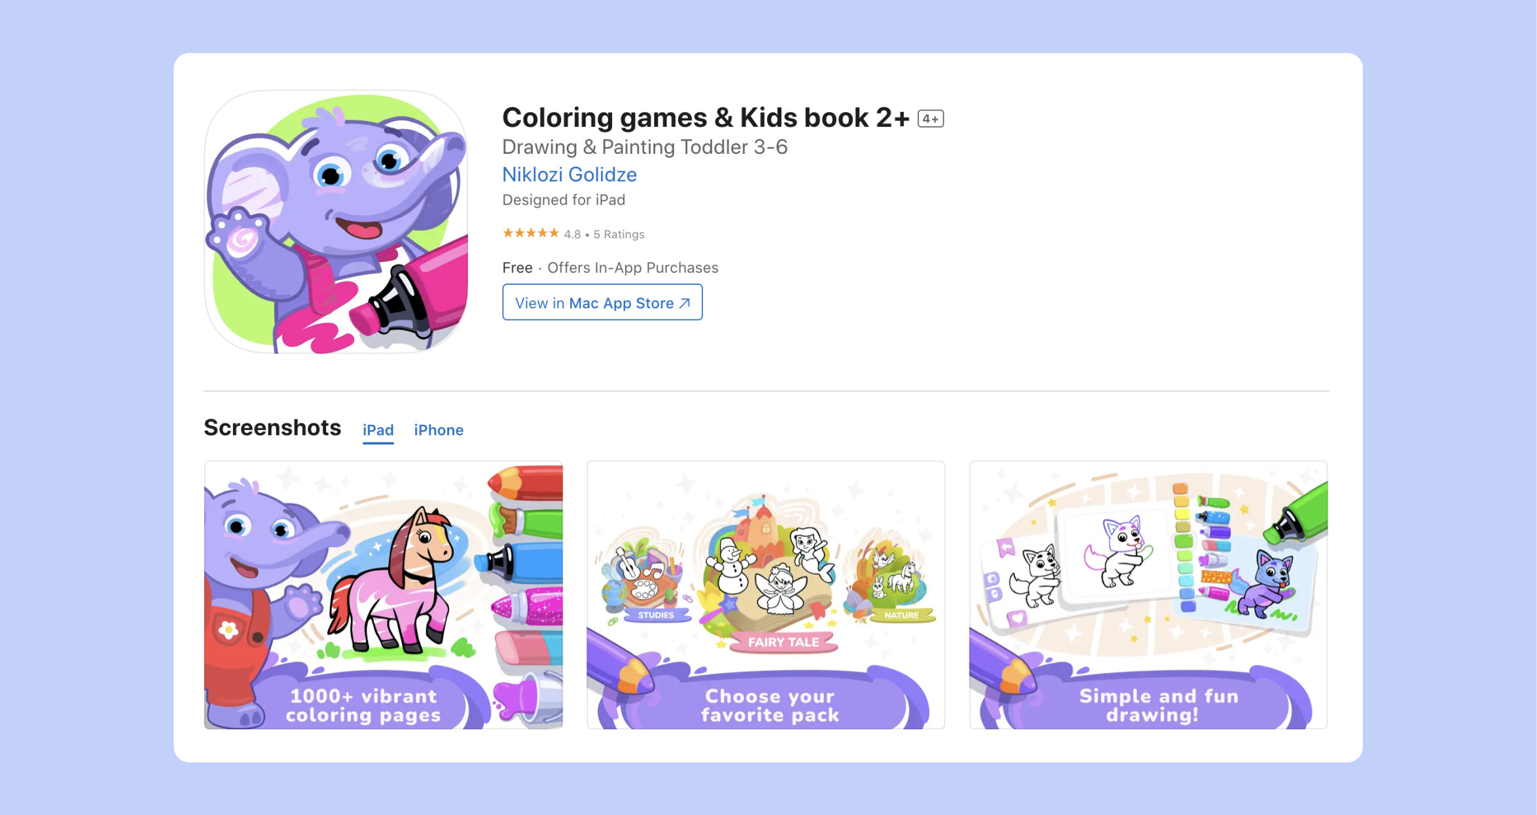Click the Offers In-App Purchases text

click(632, 268)
